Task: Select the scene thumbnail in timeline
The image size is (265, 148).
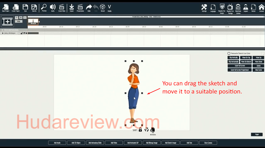Action: click(x=33, y=22)
